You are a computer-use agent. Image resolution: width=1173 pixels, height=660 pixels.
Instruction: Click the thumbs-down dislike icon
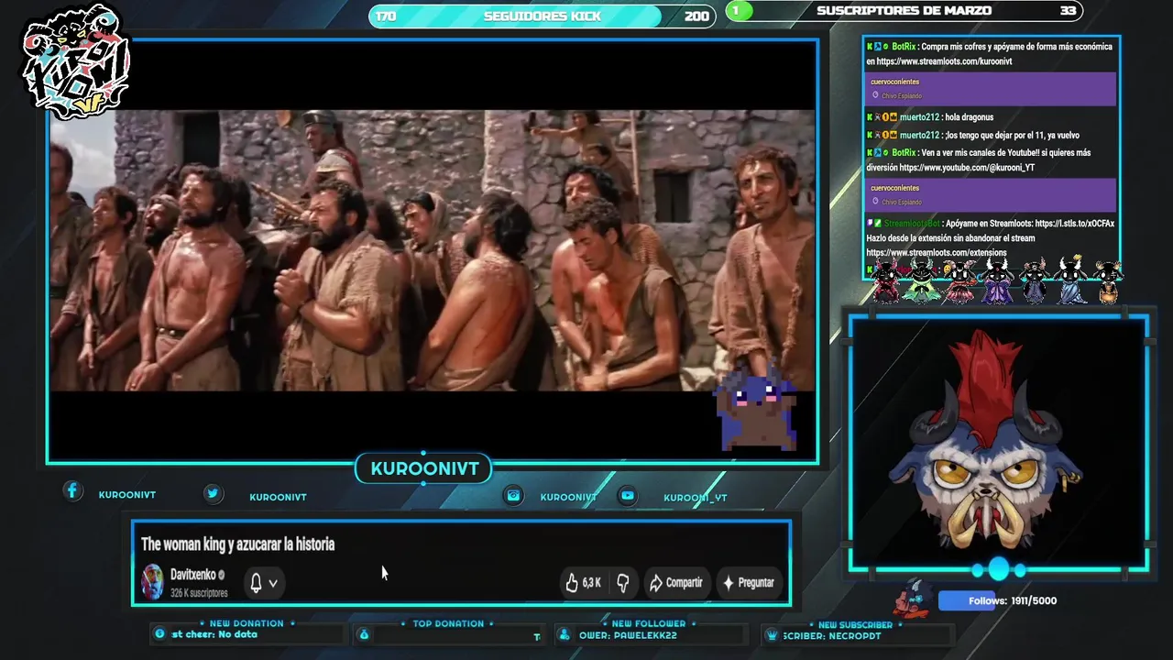[x=623, y=582]
